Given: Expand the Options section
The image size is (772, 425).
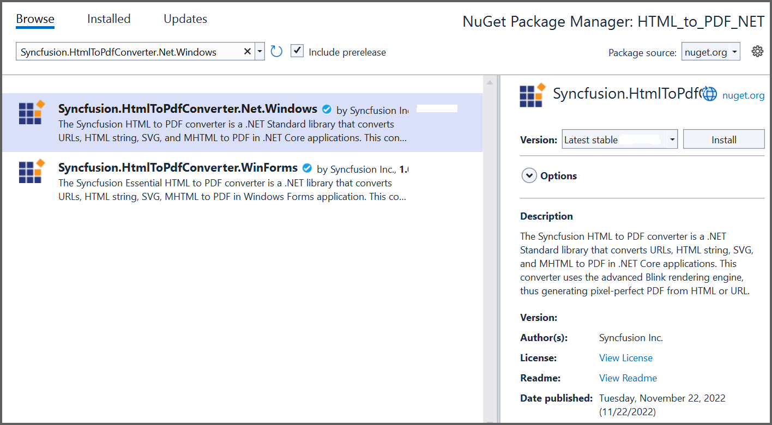Looking at the screenshot, I should [529, 175].
